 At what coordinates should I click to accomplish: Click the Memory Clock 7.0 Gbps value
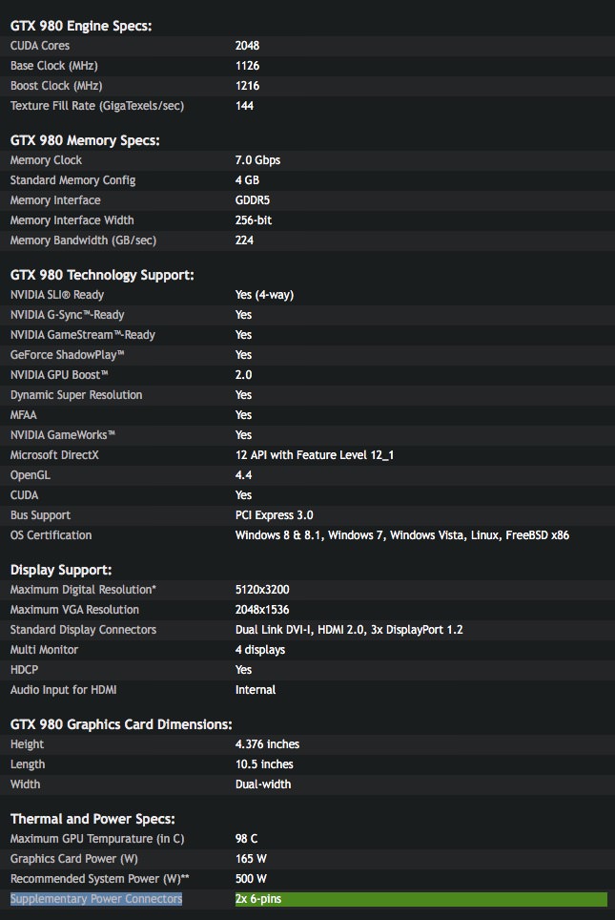pyautogui.click(x=257, y=160)
